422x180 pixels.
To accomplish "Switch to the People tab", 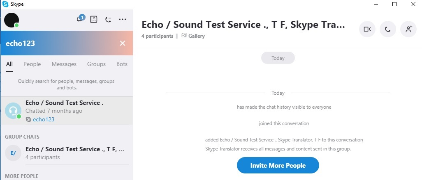I will (x=32, y=64).
